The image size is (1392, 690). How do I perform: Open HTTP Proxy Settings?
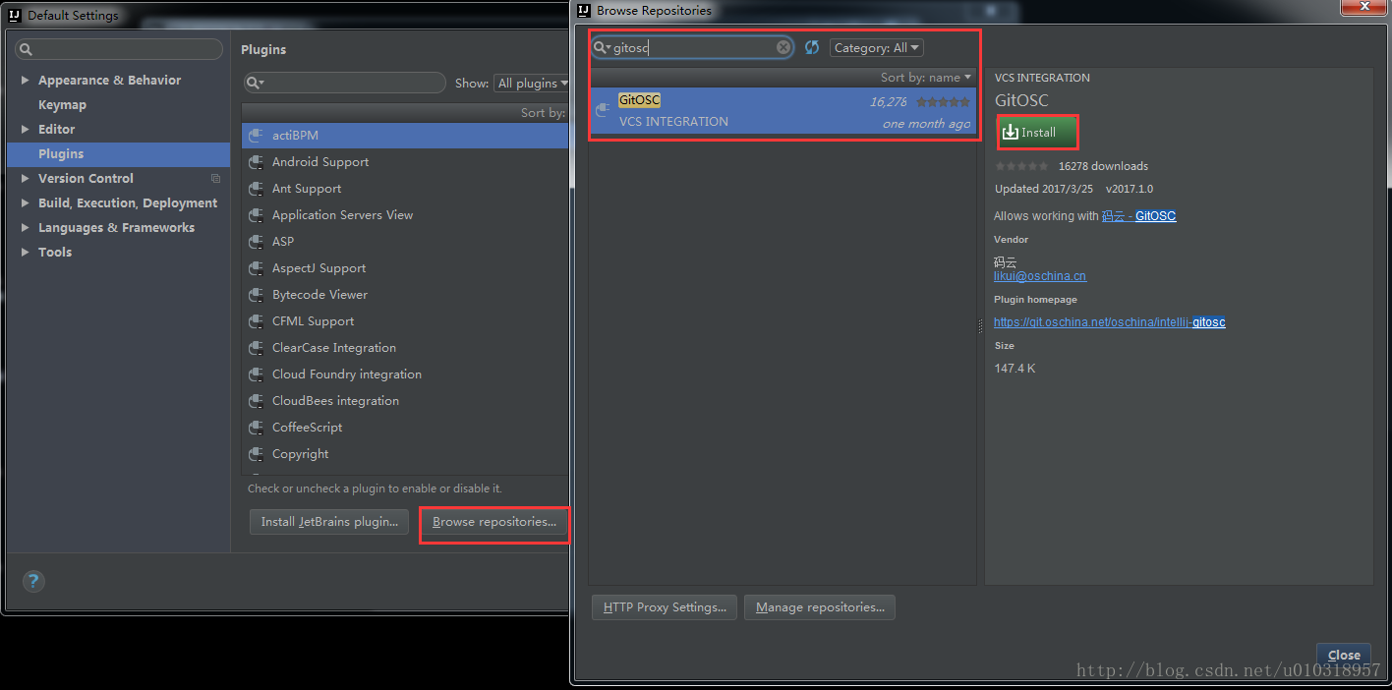point(665,607)
